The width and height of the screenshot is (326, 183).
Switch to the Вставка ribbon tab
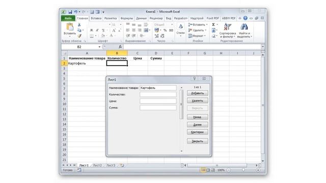[x=96, y=18]
